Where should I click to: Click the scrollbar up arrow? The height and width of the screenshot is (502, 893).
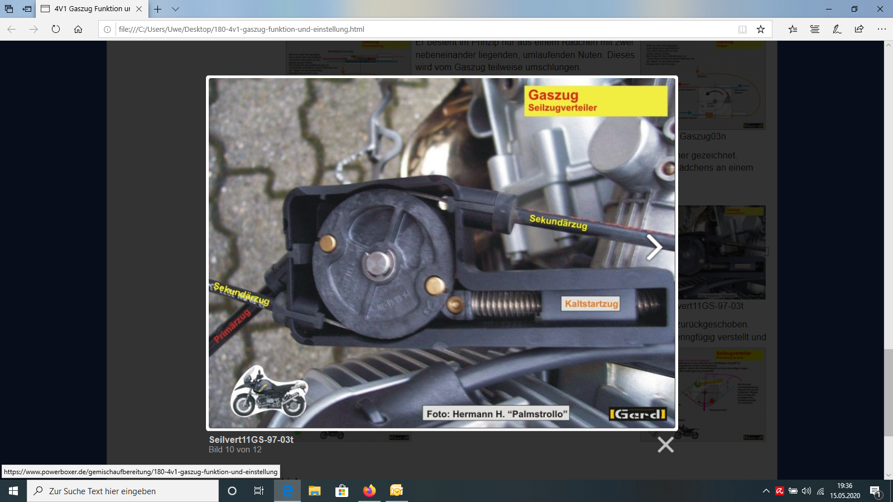888,45
